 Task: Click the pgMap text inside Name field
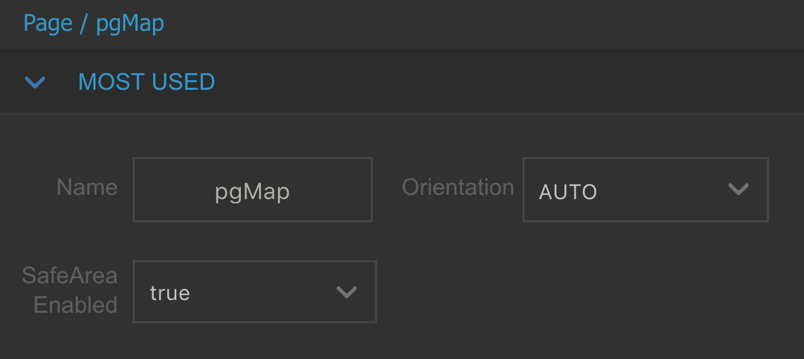pos(252,192)
